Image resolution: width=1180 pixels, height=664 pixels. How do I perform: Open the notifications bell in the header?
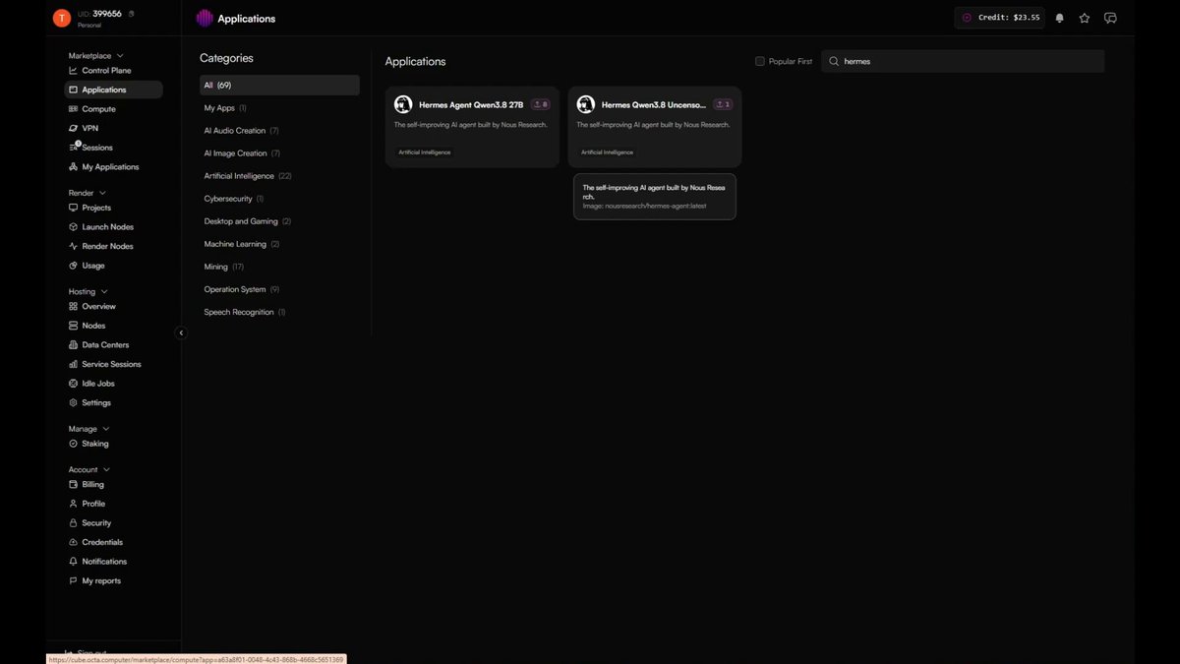1059,18
